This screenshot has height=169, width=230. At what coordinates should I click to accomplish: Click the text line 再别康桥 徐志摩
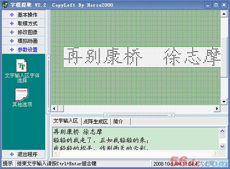tap(78, 132)
